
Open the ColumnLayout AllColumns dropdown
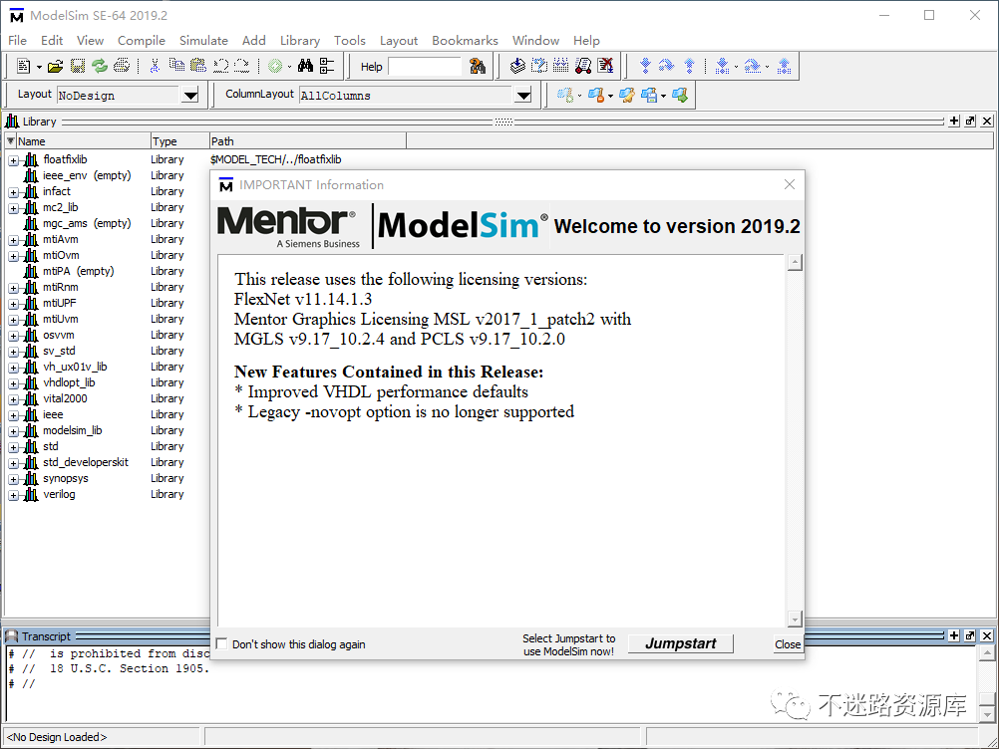523,96
